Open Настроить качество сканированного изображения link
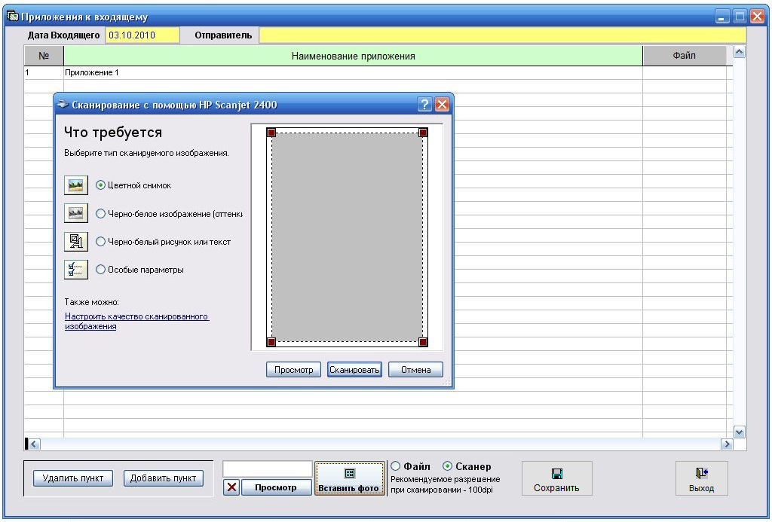 tap(137, 322)
